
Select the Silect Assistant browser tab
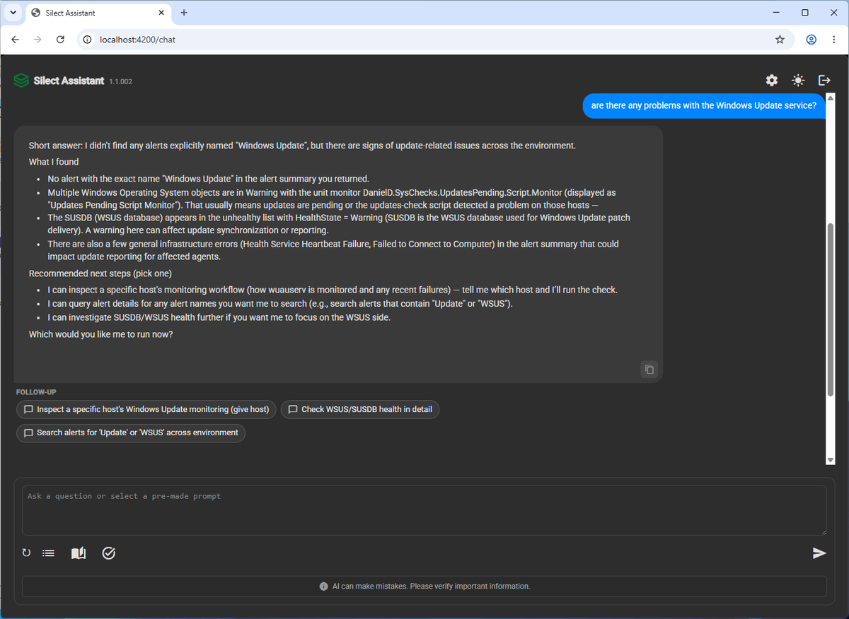(x=97, y=13)
